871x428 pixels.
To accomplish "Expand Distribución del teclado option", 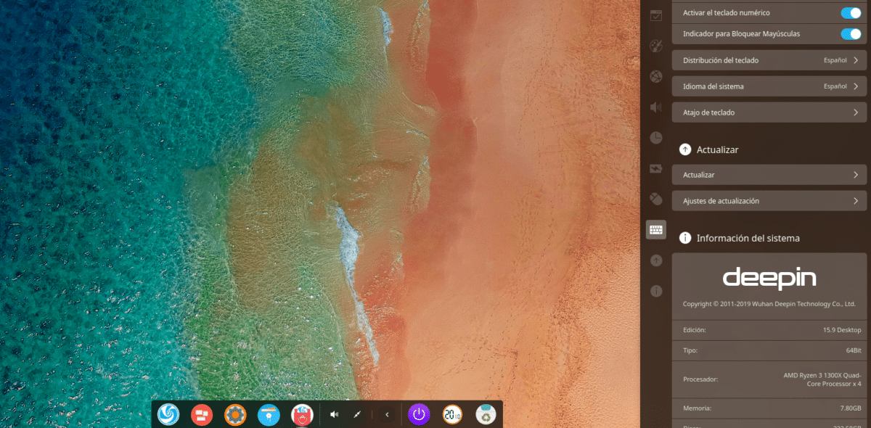I will (769, 60).
